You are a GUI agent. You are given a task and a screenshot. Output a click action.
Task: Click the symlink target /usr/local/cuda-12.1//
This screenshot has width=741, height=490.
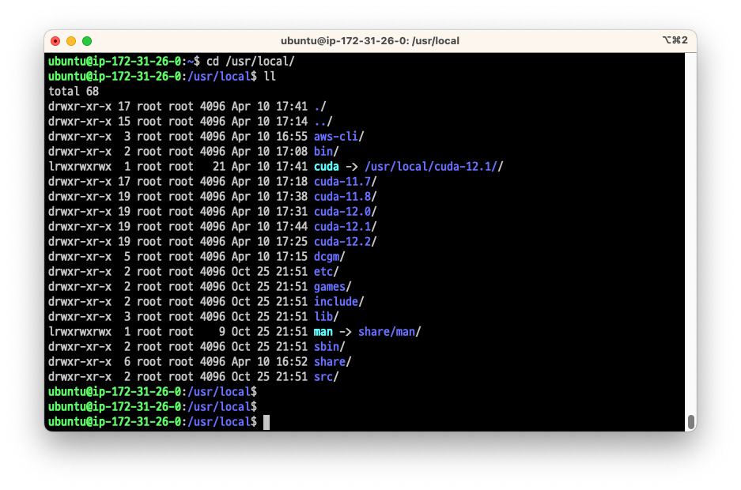point(434,167)
